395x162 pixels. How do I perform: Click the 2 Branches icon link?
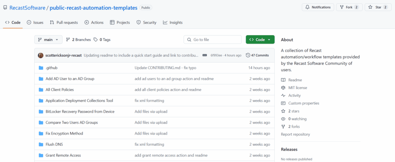68,39
